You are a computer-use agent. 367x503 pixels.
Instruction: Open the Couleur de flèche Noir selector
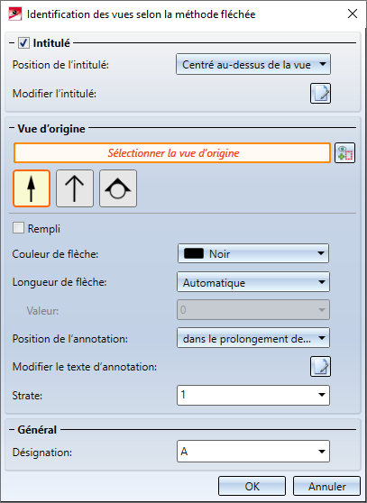point(253,253)
